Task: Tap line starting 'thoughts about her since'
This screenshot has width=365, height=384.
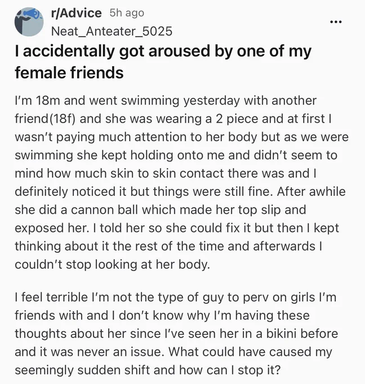Action: [176, 334]
